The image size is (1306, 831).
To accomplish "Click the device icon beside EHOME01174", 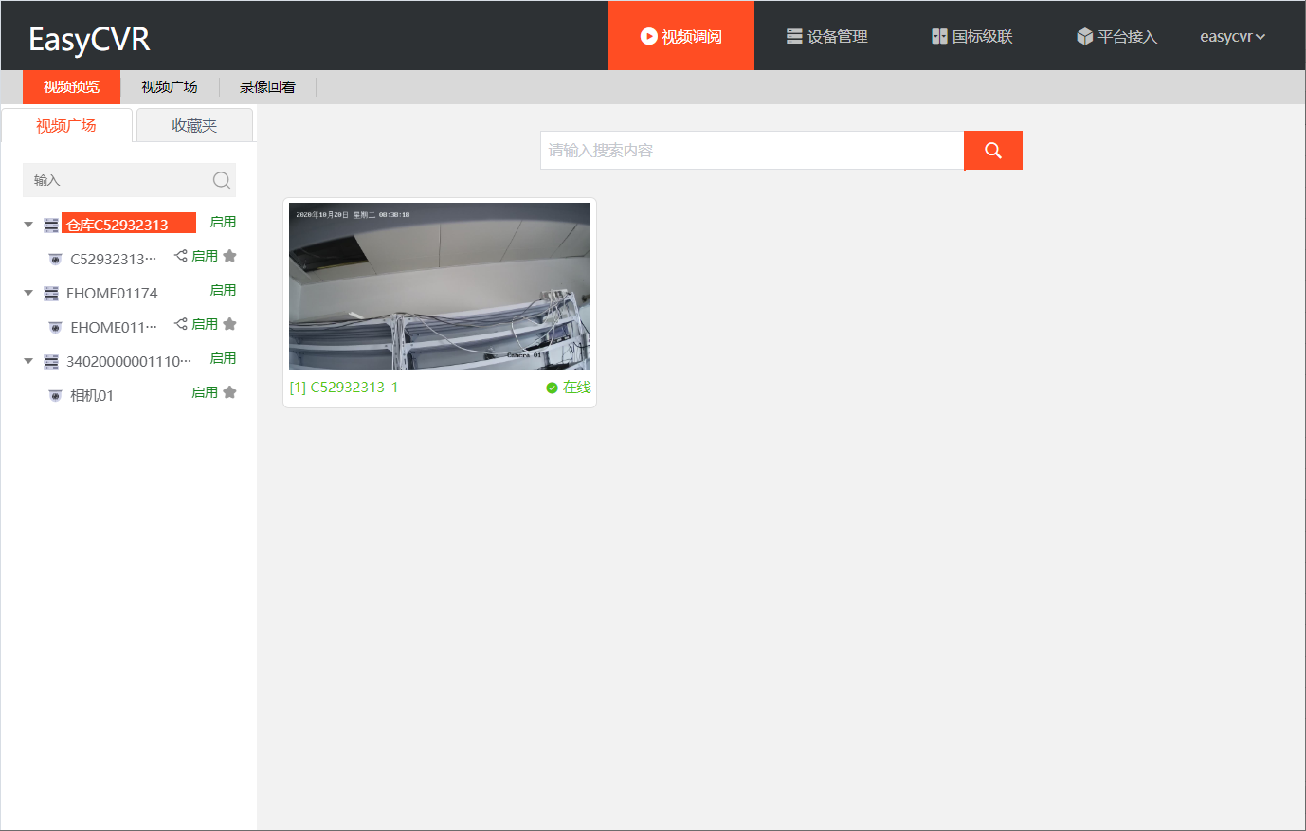I will (50, 293).
